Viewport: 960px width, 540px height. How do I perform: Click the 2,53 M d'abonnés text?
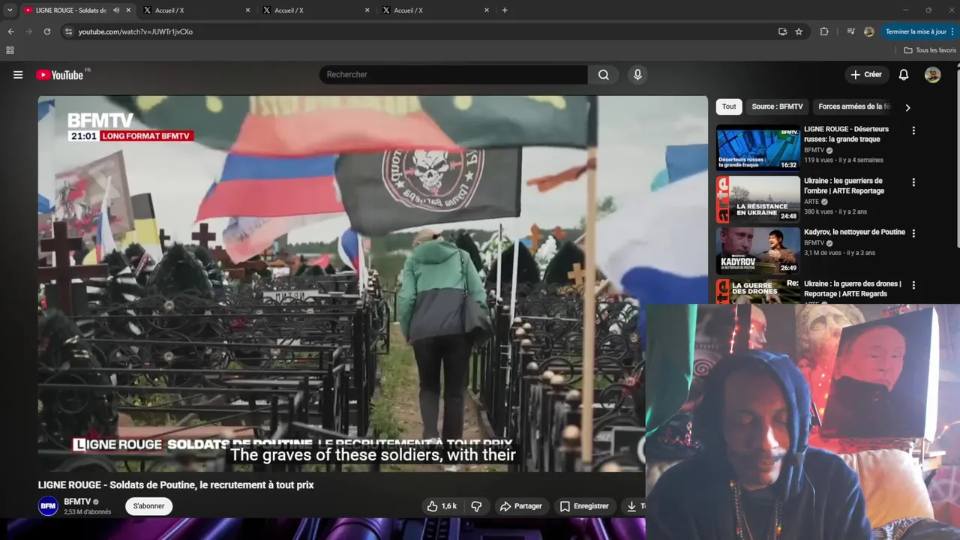[x=87, y=512]
